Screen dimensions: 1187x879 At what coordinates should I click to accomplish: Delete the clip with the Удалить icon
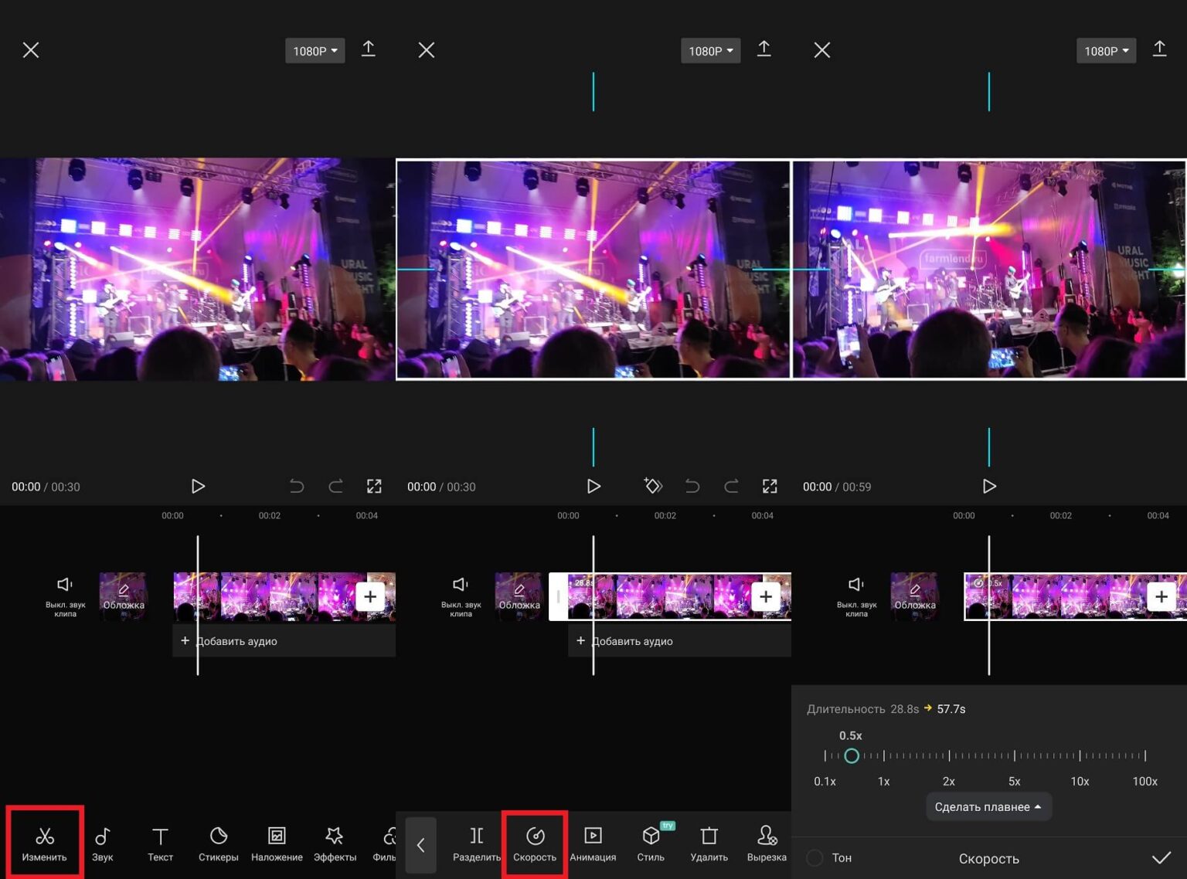pyautogui.click(x=709, y=842)
